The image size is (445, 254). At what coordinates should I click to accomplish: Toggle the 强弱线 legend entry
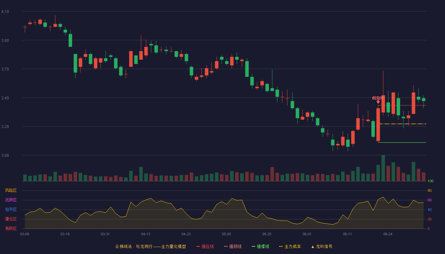pos(233,246)
